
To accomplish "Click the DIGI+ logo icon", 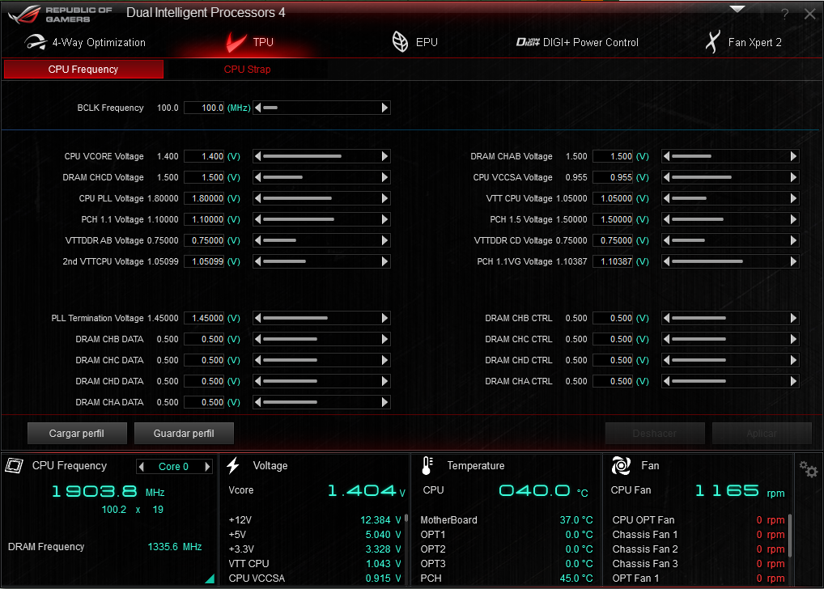I will [x=528, y=42].
